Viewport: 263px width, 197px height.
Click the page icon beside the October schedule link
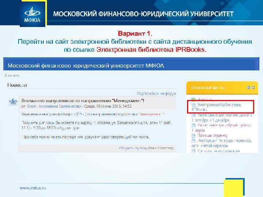point(194,115)
